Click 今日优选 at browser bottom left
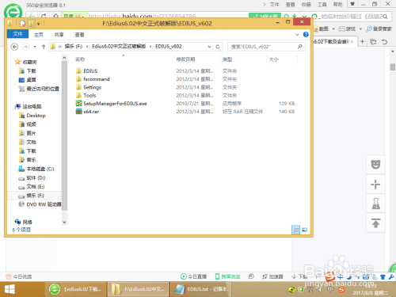 pyautogui.click(x=19, y=276)
